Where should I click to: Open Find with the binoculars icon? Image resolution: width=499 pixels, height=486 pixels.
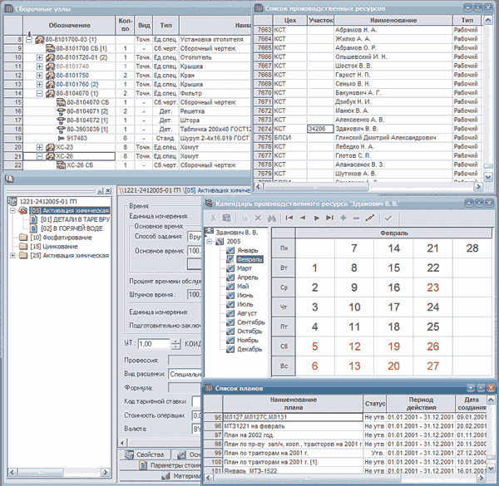[271, 218]
